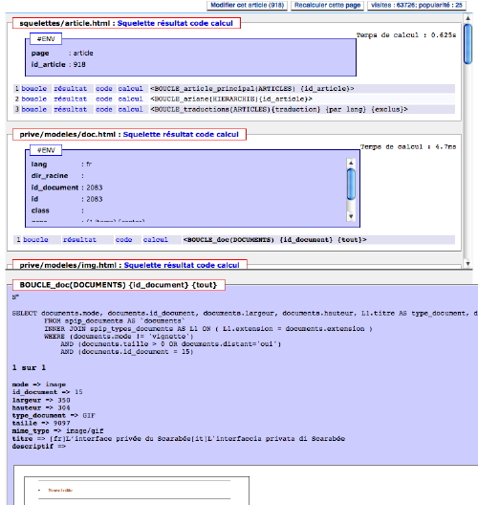Image resolution: width=478 pixels, height=505 pixels.
Task: Click the ENV box scroll-up arrow
Action: [x=351, y=163]
